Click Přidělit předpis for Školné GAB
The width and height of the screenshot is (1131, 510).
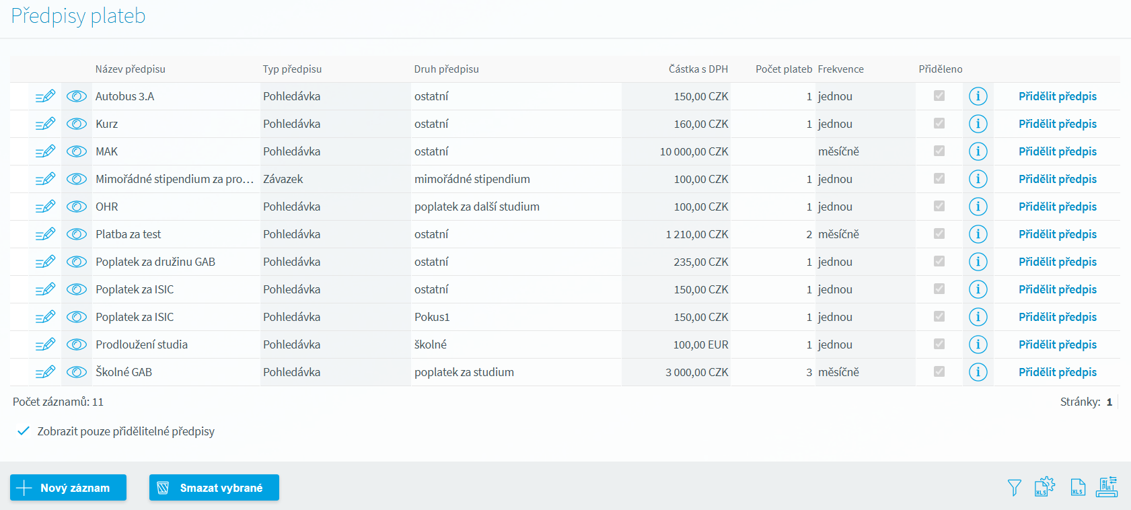click(x=1057, y=372)
